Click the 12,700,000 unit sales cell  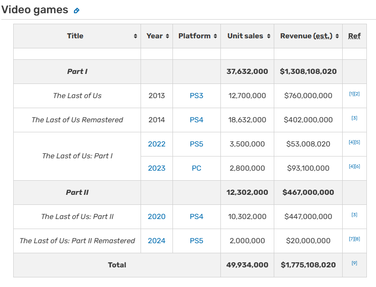click(247, 96)
